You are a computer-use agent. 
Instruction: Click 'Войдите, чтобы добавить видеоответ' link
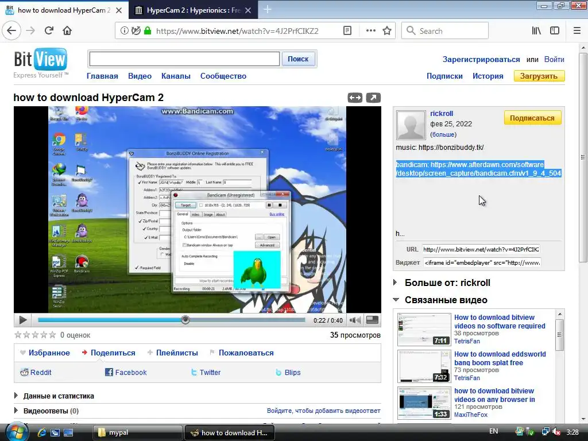[x=324, y=411]
